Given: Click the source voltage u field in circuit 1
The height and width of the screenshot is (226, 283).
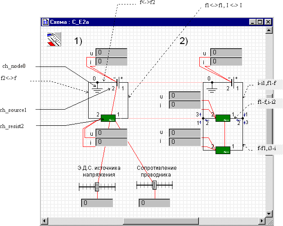Looking at the screenshot, I should [112, 53].
